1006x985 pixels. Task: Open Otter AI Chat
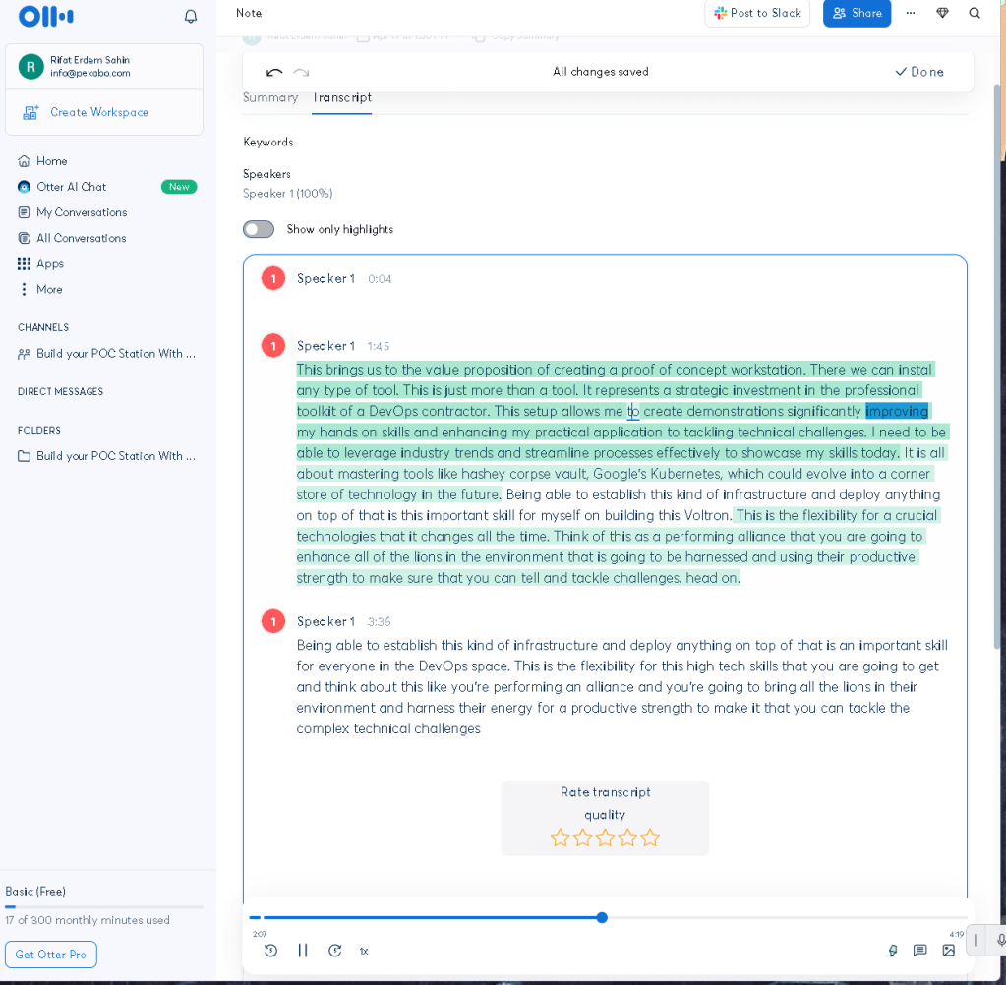tap(71, 187)
